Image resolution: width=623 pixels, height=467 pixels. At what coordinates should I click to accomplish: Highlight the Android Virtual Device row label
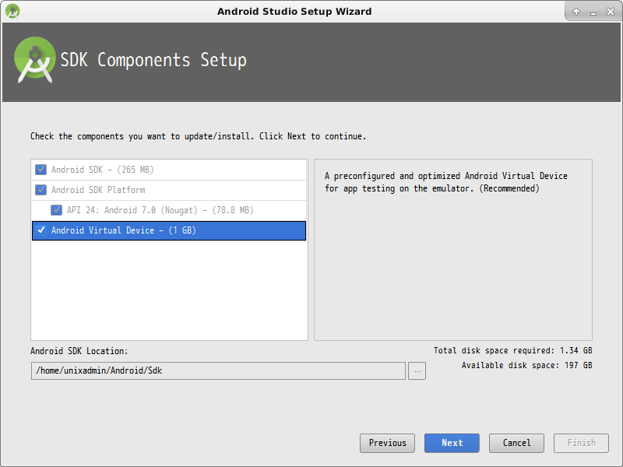[x=123, y=230]
